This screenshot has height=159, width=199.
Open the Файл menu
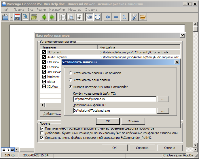pyautogui.click(x=6, y=10)
